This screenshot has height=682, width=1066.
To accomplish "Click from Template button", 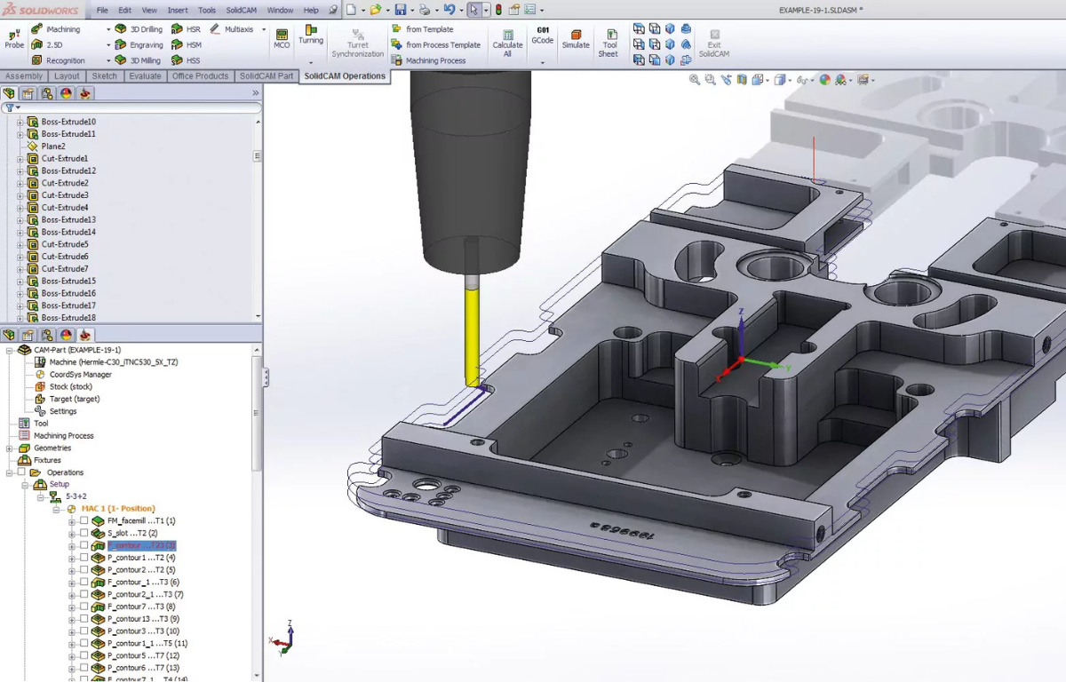I will 429,29.
